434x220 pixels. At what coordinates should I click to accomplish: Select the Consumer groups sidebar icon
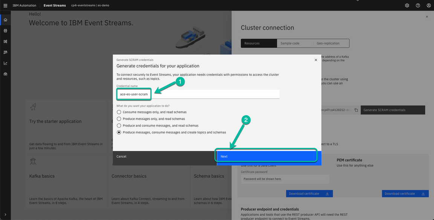click(5, 52)
